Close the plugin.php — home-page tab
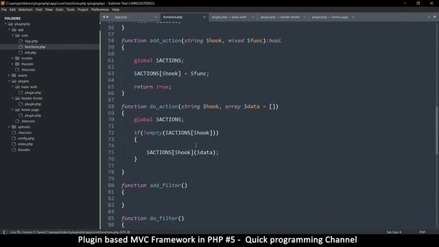 353,17
